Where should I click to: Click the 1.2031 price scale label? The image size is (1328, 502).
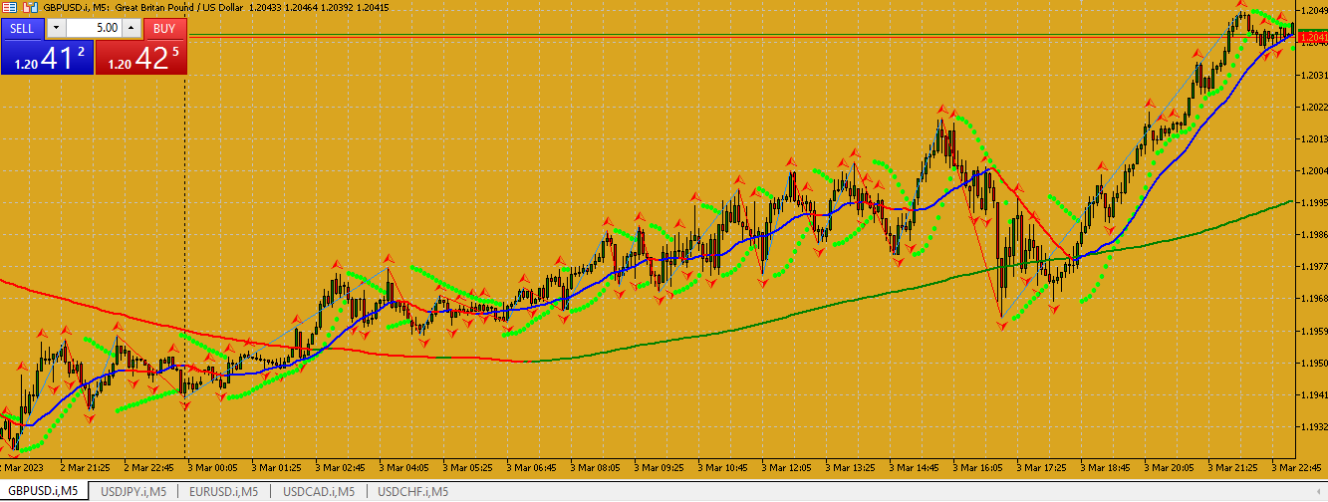[x=1313, y=75]
